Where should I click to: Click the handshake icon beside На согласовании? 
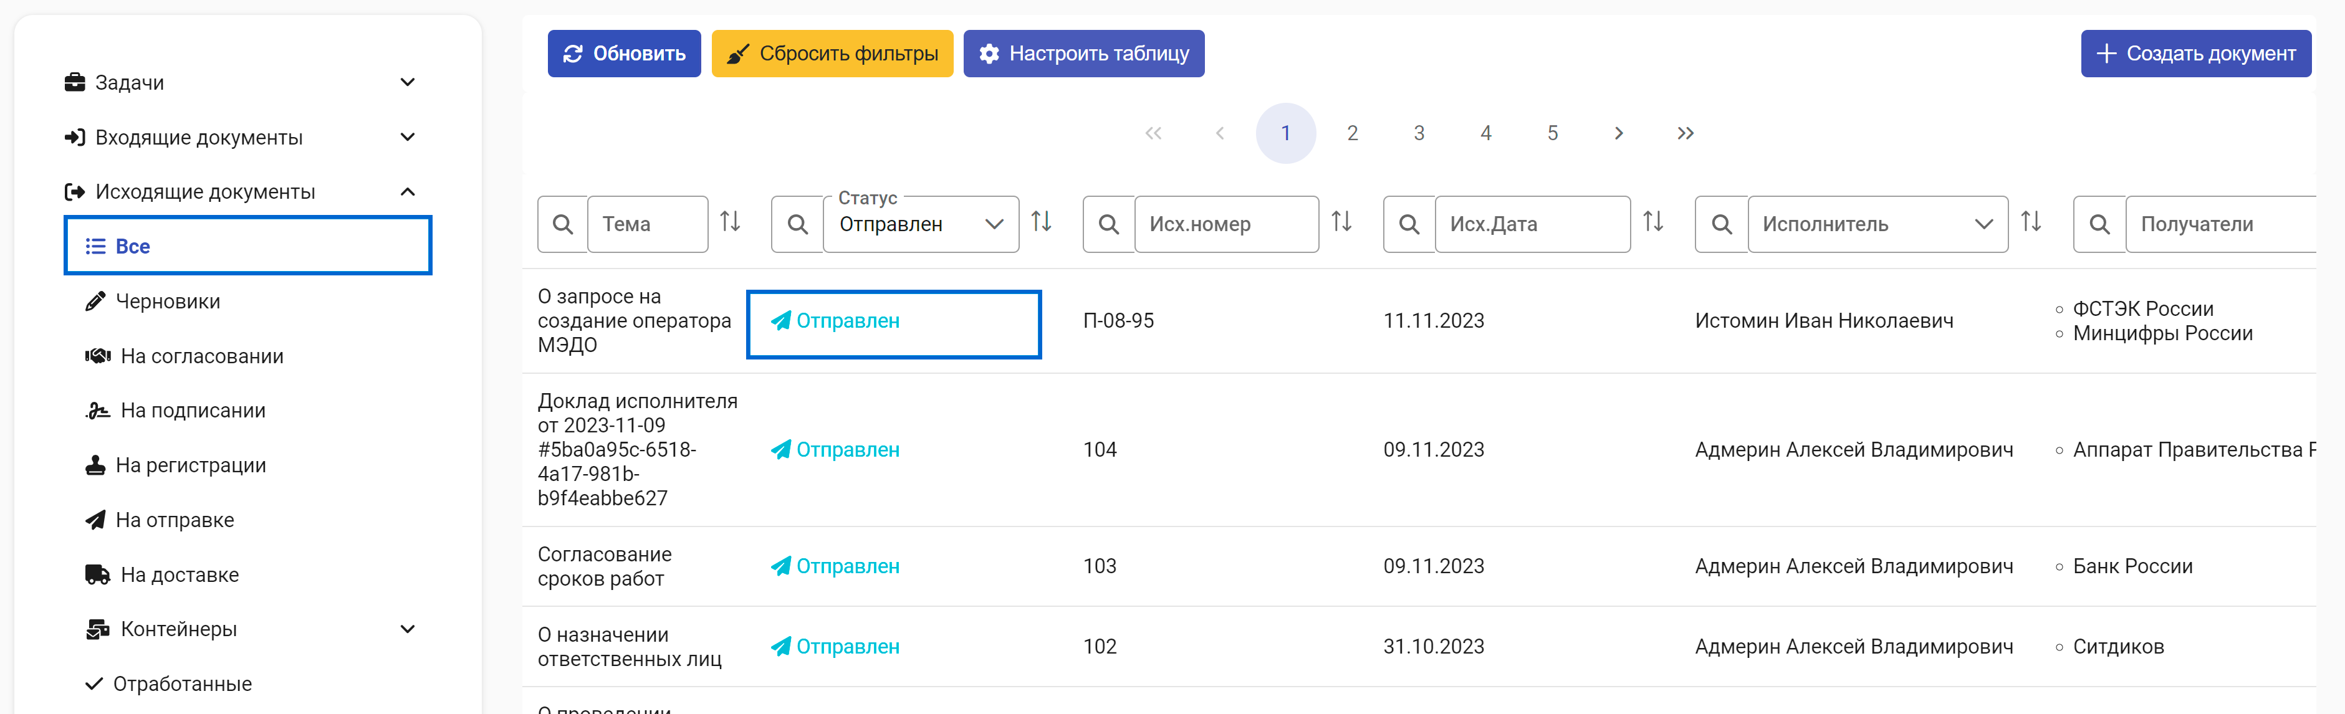98,356
